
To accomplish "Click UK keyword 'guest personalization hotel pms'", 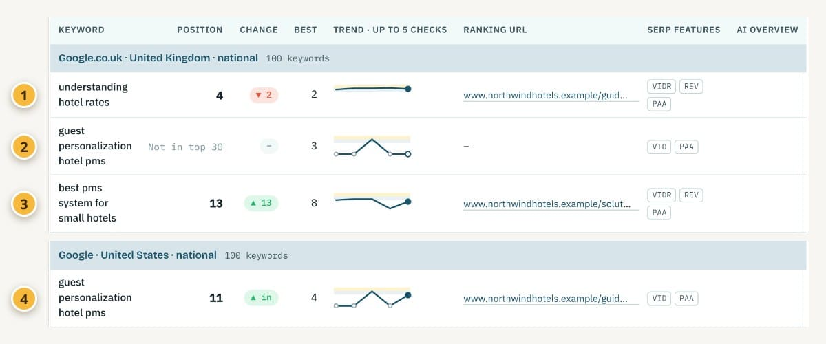I will (95, 146).
